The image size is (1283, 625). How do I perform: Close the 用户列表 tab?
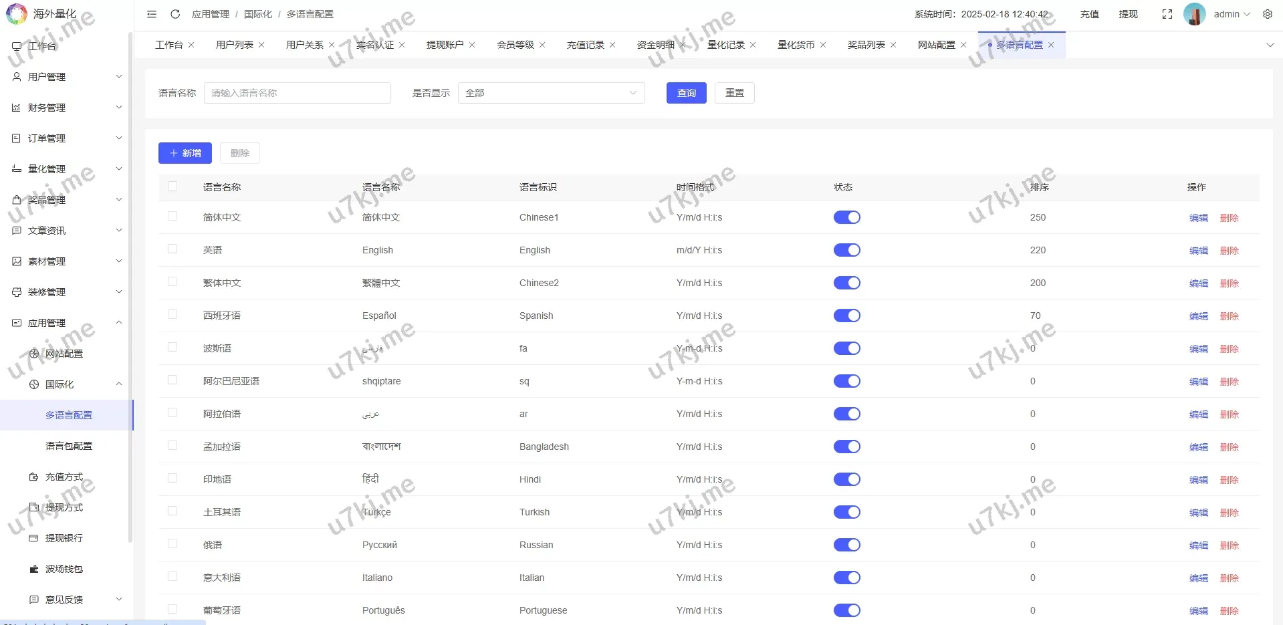261,45
